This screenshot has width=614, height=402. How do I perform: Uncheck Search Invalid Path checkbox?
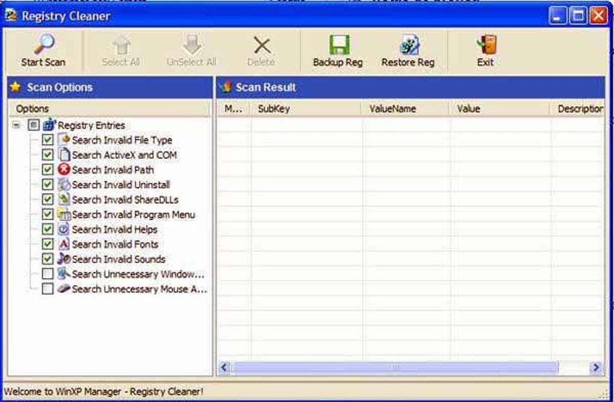tap(48, 170)
